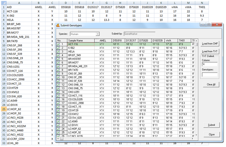The width and height of the screenshot is (226, 147).
Task: Click spreadsheet column A header
Action: pos(19,3)
